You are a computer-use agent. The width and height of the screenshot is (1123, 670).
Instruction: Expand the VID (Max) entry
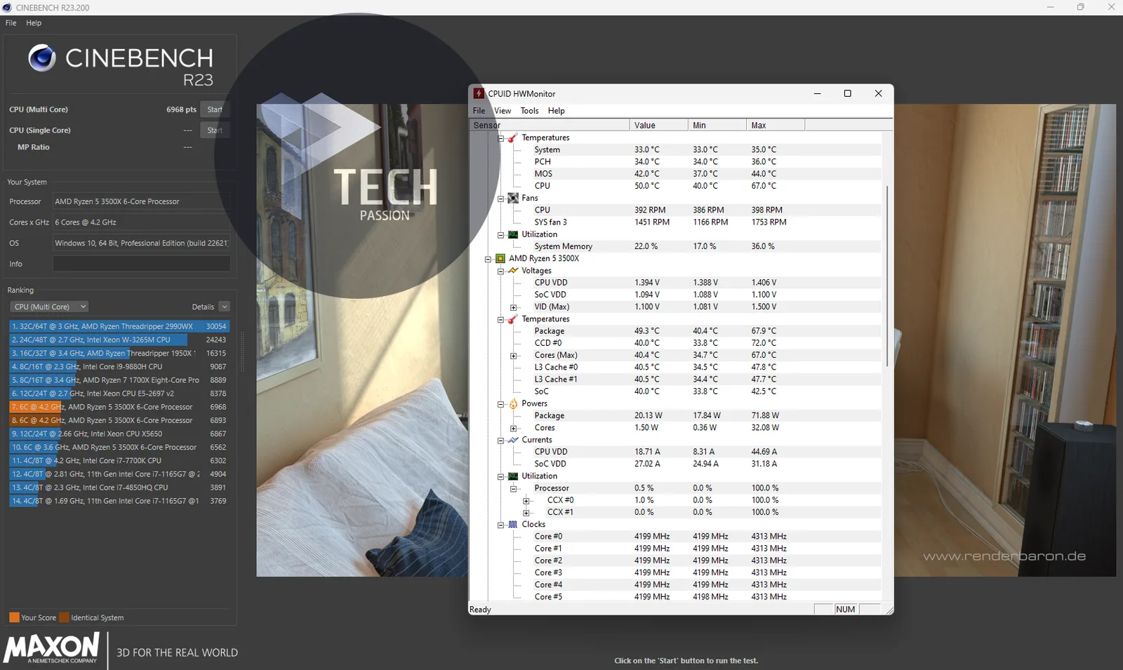tap(513, 307)
